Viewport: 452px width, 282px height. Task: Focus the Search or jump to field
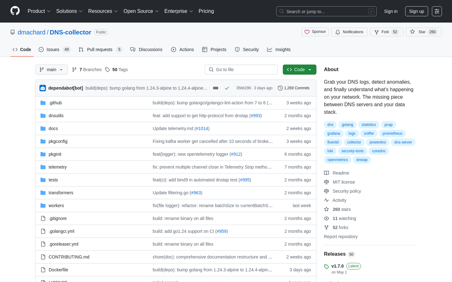pos(326,11)
